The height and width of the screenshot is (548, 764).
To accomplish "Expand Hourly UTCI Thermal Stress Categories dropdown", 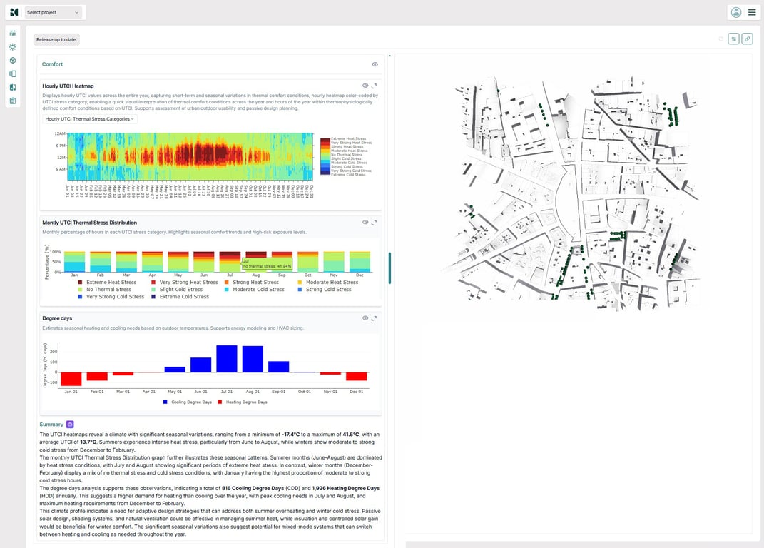I will pyautogui.click(x=90, y=119).
